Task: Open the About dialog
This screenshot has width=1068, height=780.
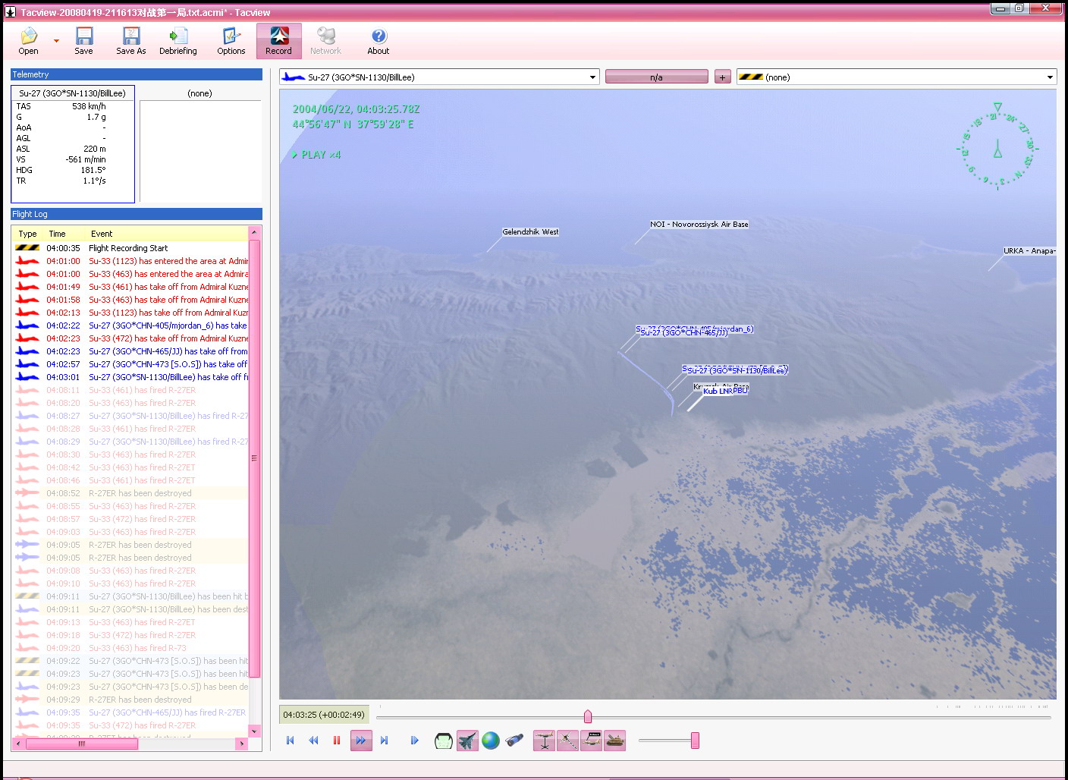Action: (379, 41)
